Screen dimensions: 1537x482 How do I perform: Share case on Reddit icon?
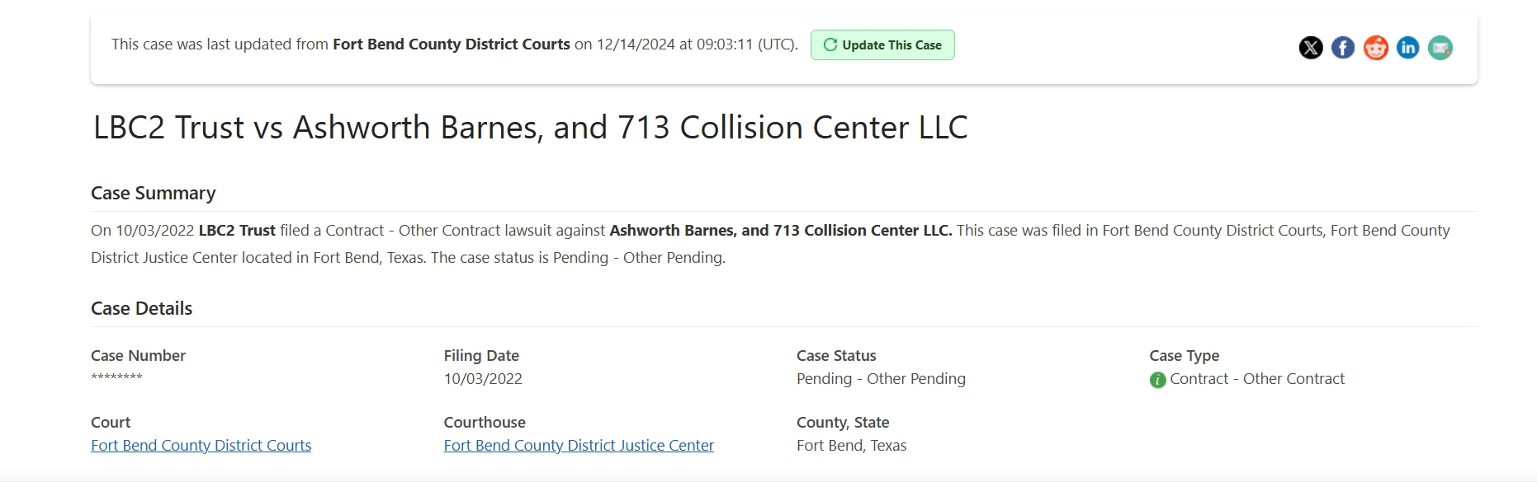point(1375,48)
